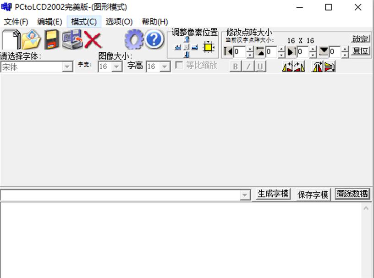Viewport: 374px width, 278px height.
Task: Check the 等比缩放 proportional scaling checkbox
Action: tap(179, 65)
